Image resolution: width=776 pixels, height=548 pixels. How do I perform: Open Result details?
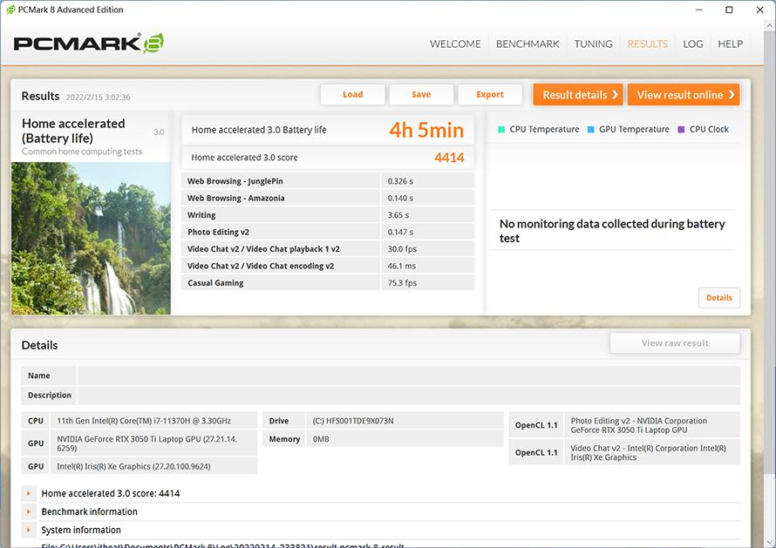pos(579,95)
